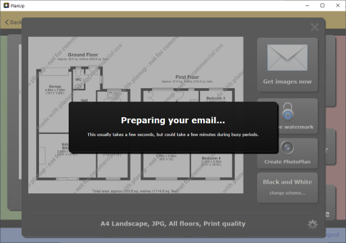Click the change scheme... text
The image size is (346, 243).
click(x=287, y=193)
